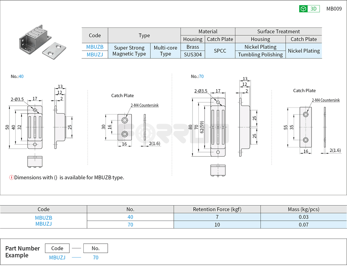Select the Tumbling Polishing surface treatment option
Viewport: 347px width, 267px height.
260,54
